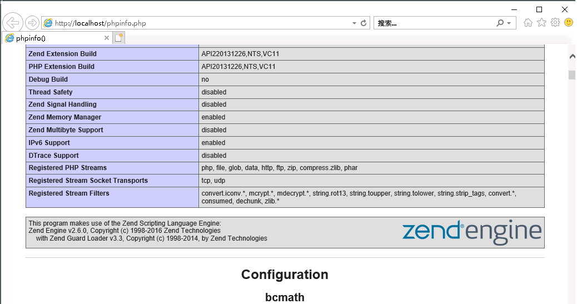Viewport: 577px width, 304px height.
Task: Open the Tools gear icon
Action: [x=555, y=23]
